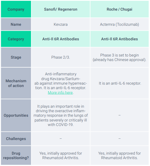Select the Opportunities row label

[x=16, y=115]
